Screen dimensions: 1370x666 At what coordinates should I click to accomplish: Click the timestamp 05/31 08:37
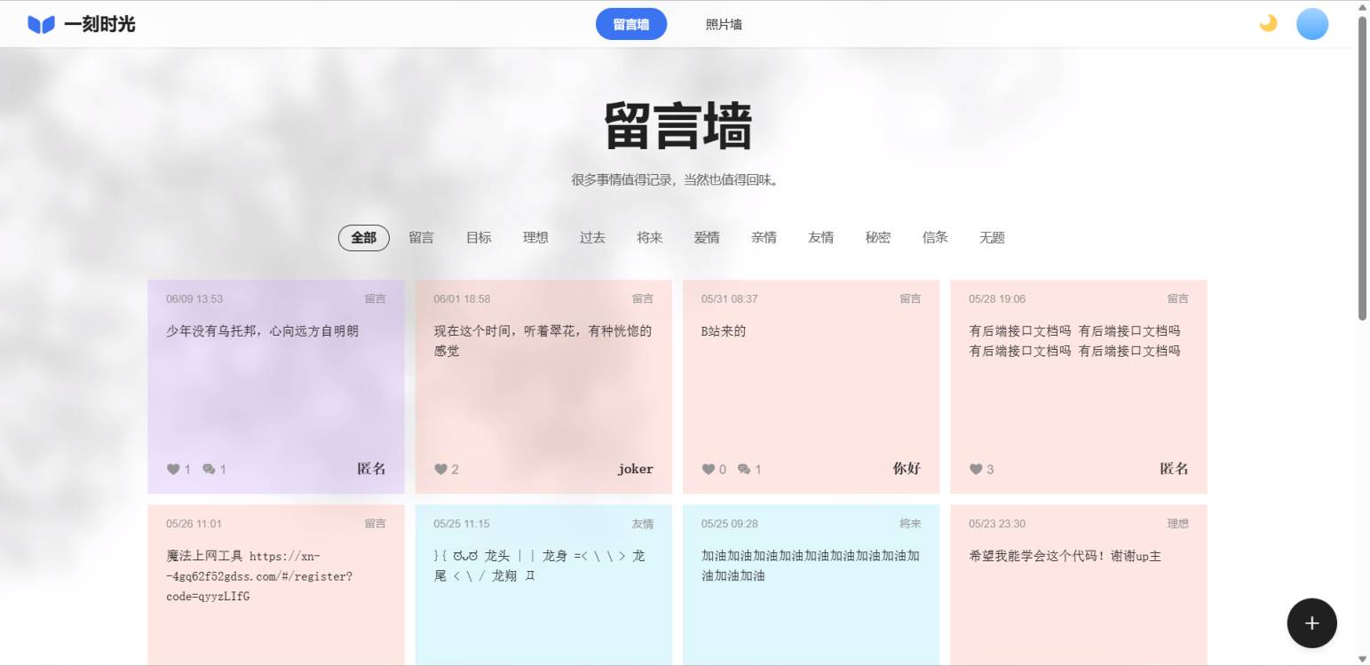point(730,299)
